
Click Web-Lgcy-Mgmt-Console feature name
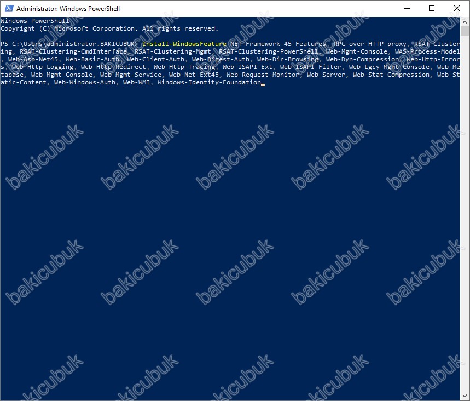tap(389, 67)
